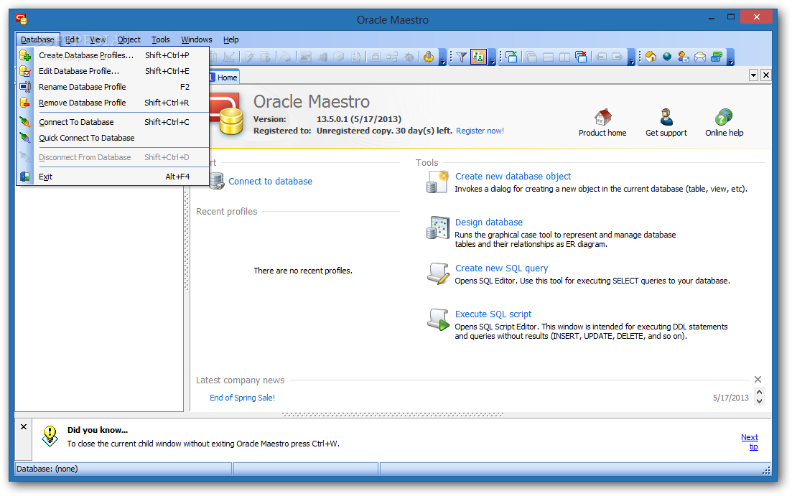The width and height of the screenshot is (792, 496).
Task: Expand options of the help links toolbar
Action: coord(730,57)
